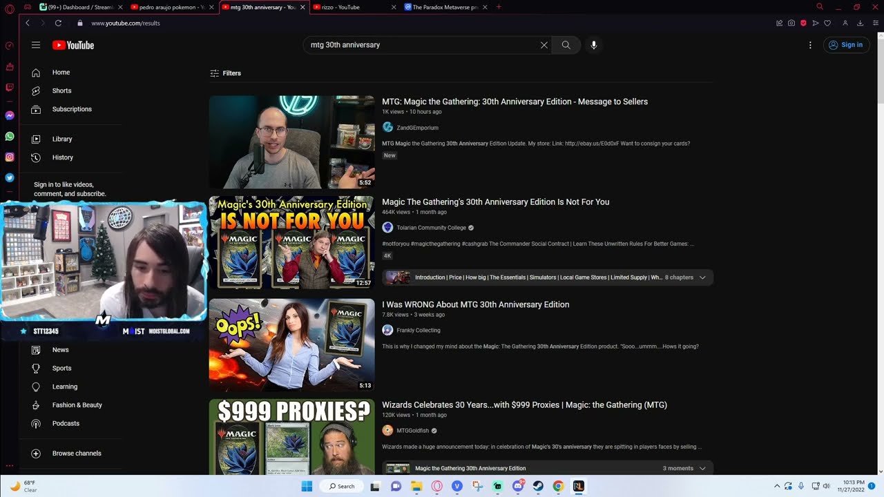Go back to previous page
Image resolution: width=884 pixels, height=497 pixels.
(x=28, y=23)
